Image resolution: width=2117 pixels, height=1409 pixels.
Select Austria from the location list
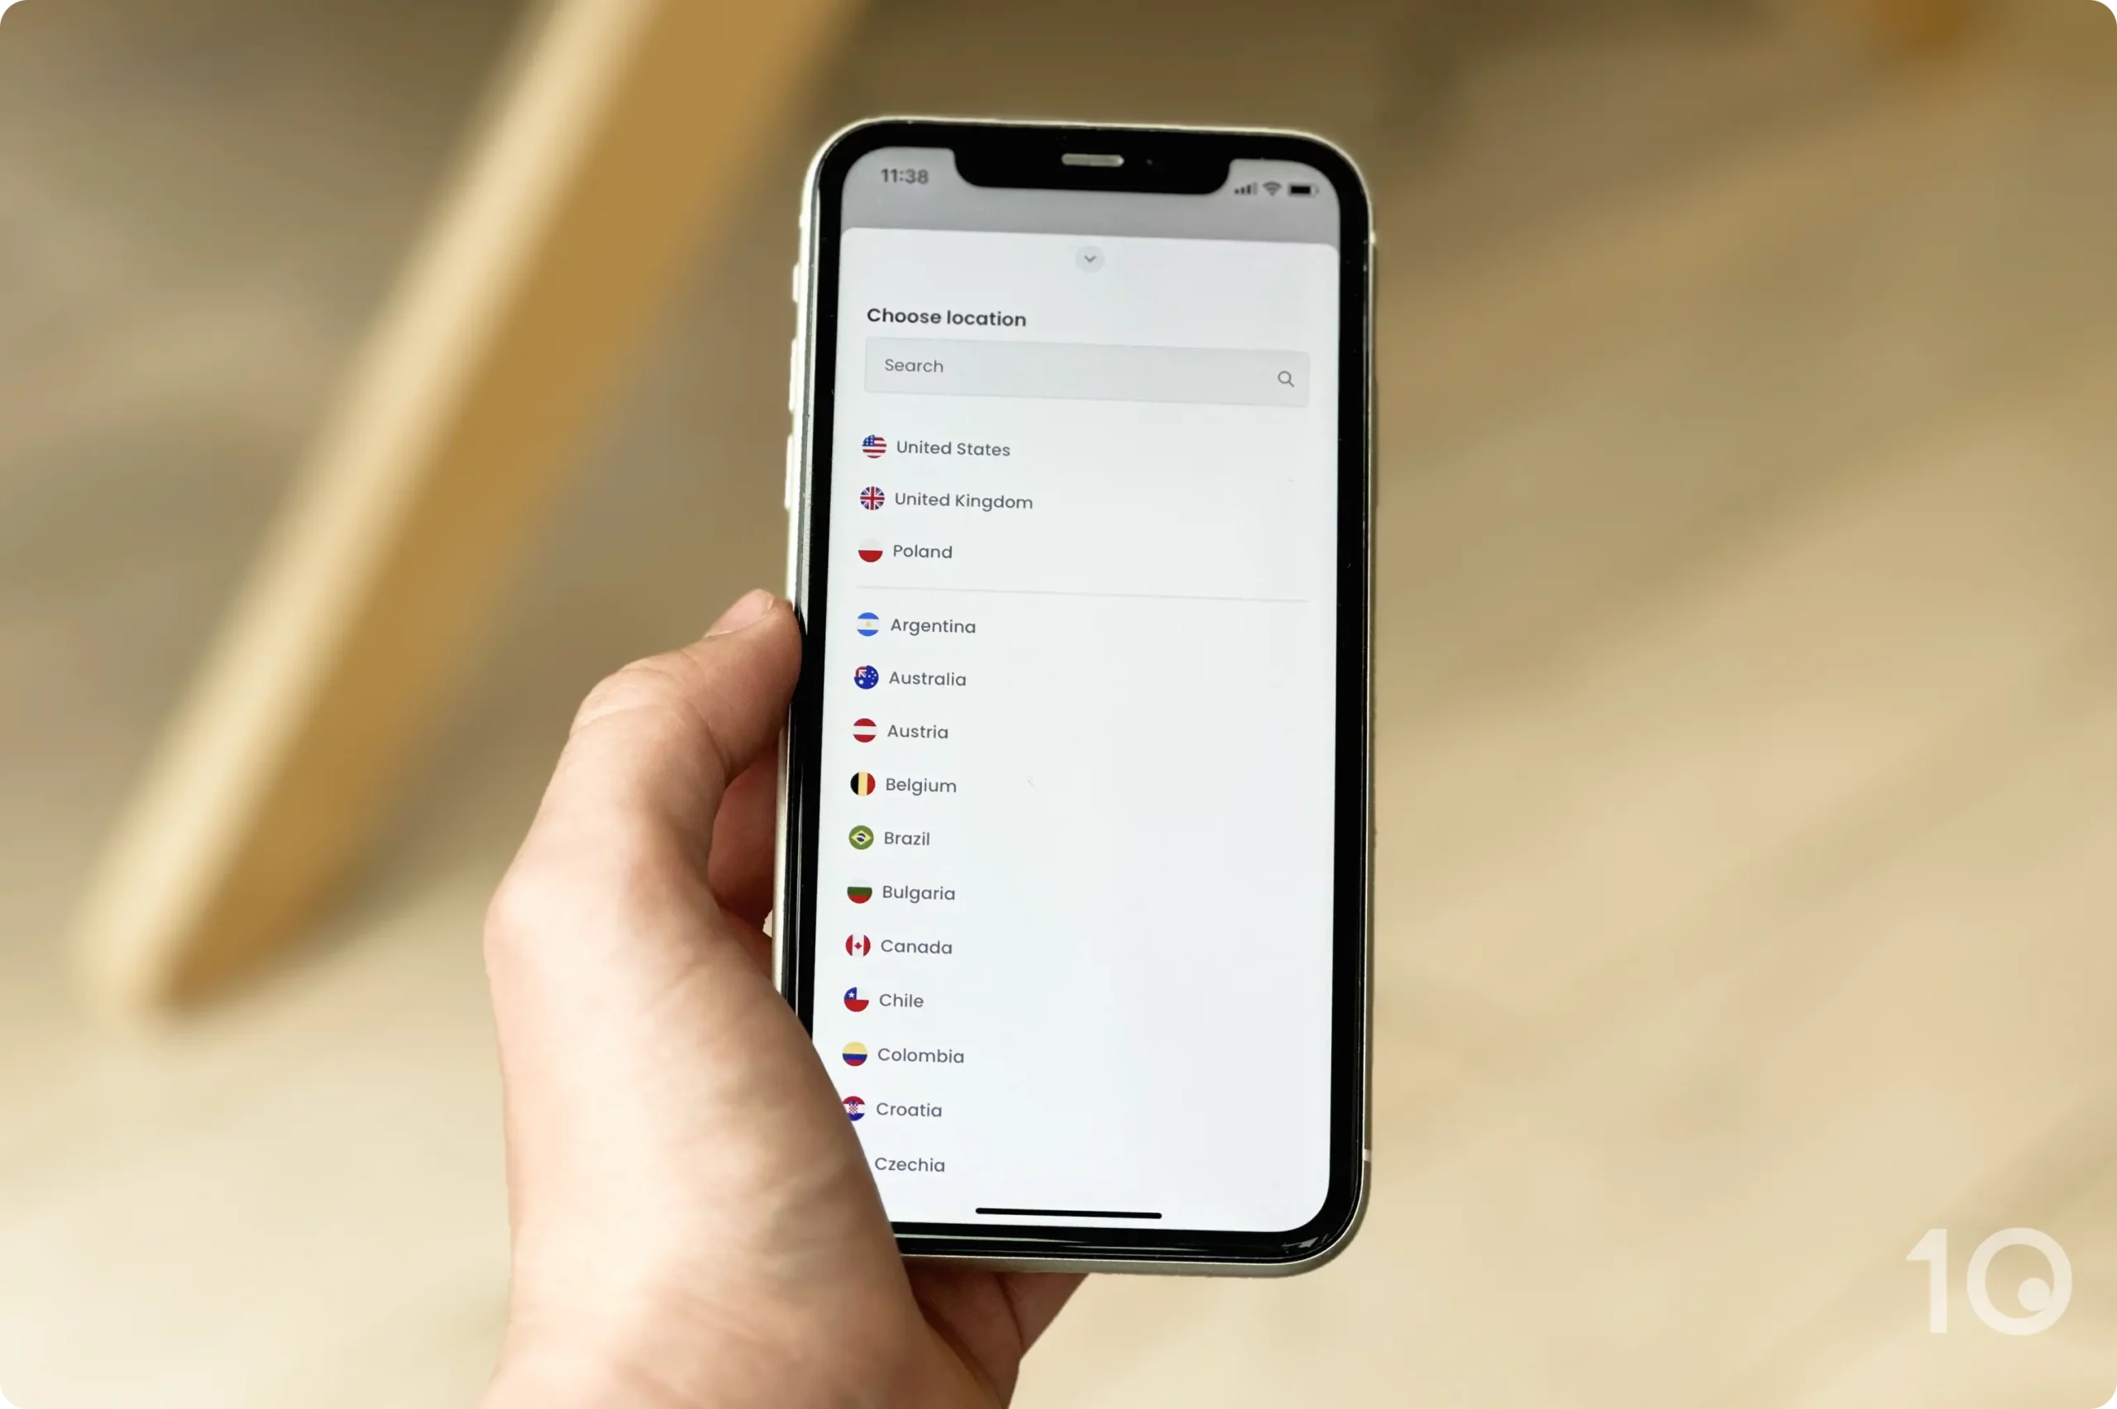pos(919,731)
